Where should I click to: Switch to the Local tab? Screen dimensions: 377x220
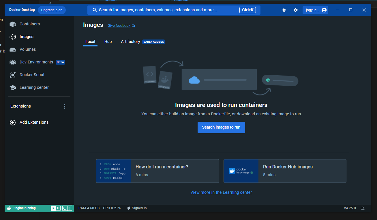(x=90, y=42)
